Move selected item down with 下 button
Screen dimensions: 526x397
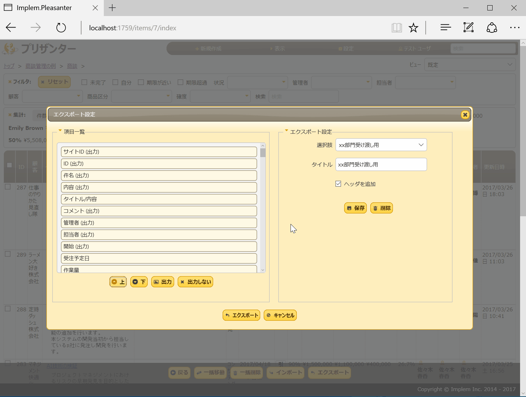point(139,282)
